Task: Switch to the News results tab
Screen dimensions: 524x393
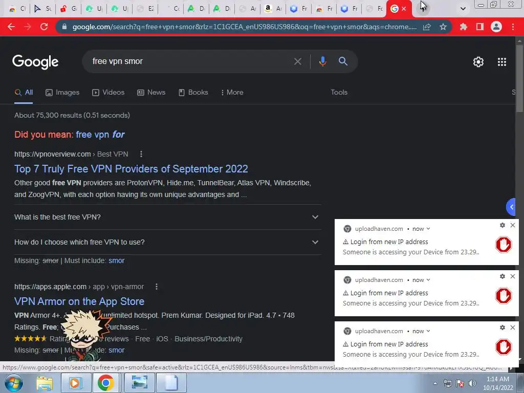Action: point(151,93)
